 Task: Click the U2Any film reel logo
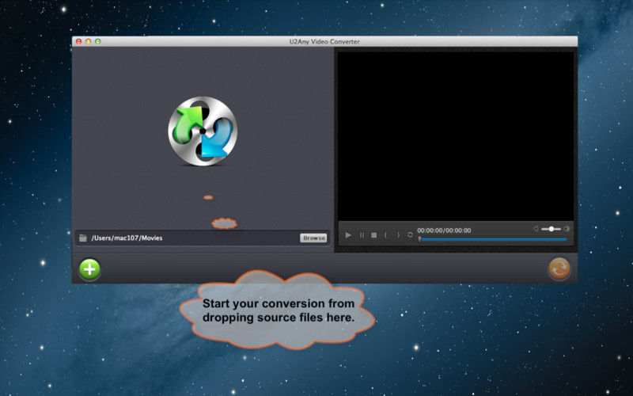(203, 131)
